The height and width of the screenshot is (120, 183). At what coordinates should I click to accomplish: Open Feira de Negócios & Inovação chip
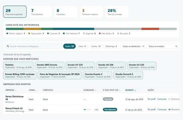(x=60, y=75)
